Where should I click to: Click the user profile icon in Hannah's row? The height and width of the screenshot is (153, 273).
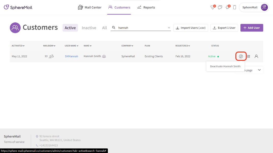tap(256, 56)
